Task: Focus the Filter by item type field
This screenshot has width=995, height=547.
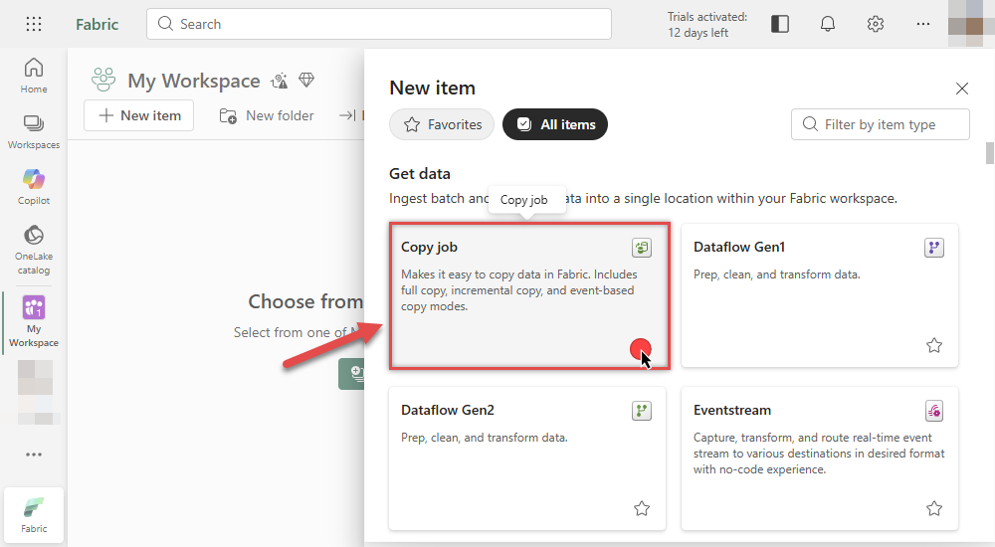Action: click(x=881, y=124)
